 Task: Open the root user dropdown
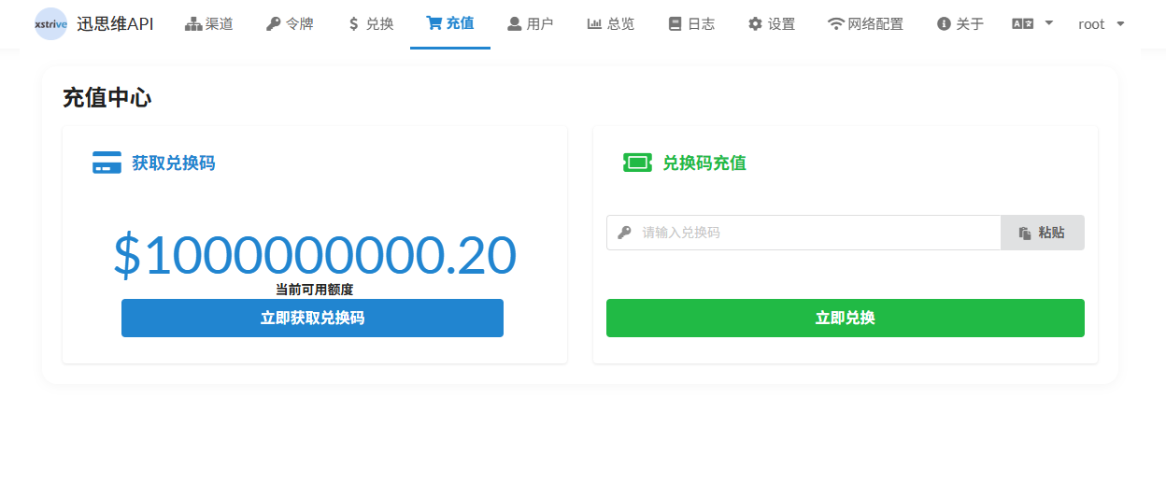[1101, 24]
